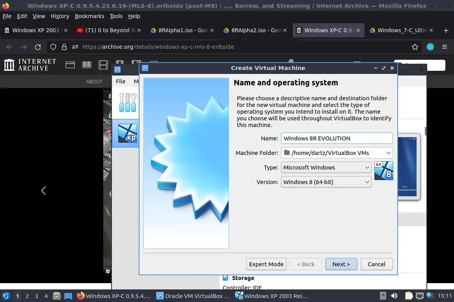
Task: Switch to the Windows XP 2003 tab
Action: tap(35, 30)
